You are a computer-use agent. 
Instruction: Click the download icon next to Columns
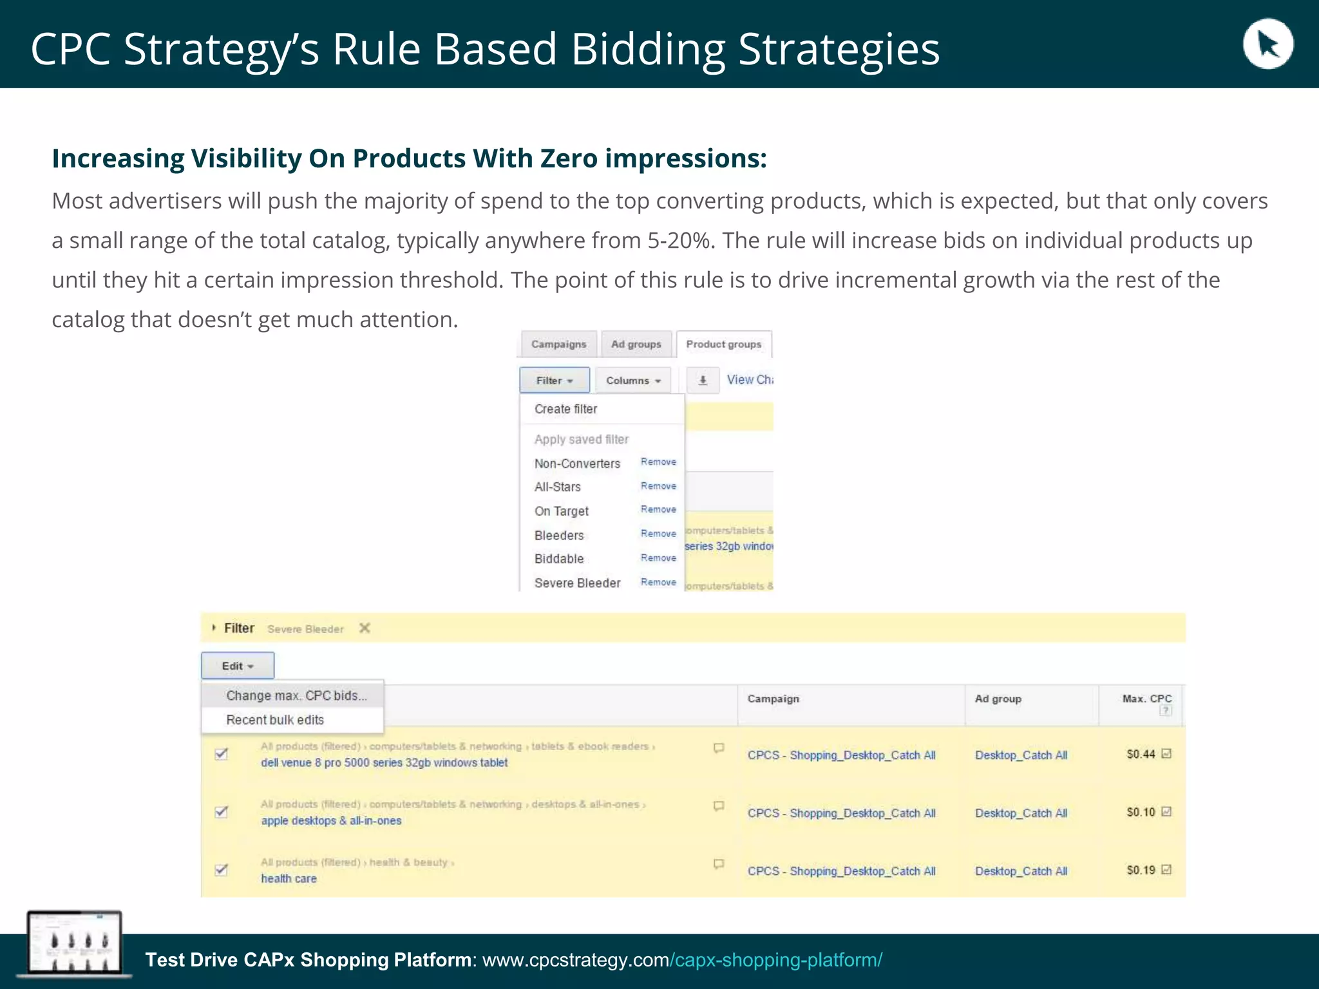(x=703, y=381)
